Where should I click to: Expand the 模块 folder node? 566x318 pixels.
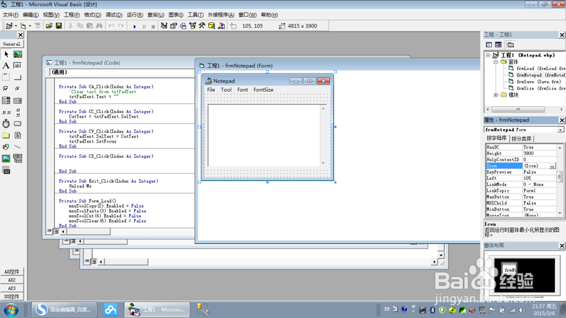[496, 95]
